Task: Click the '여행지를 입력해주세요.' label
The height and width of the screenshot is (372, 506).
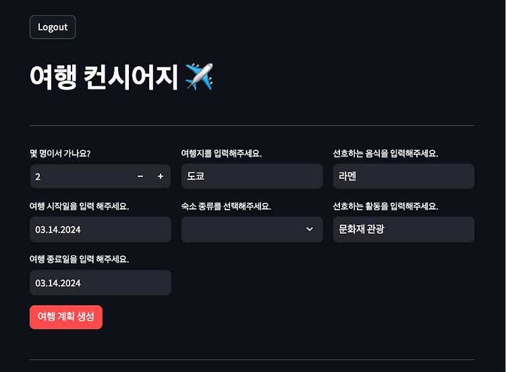Action: (x=221, y=154)
